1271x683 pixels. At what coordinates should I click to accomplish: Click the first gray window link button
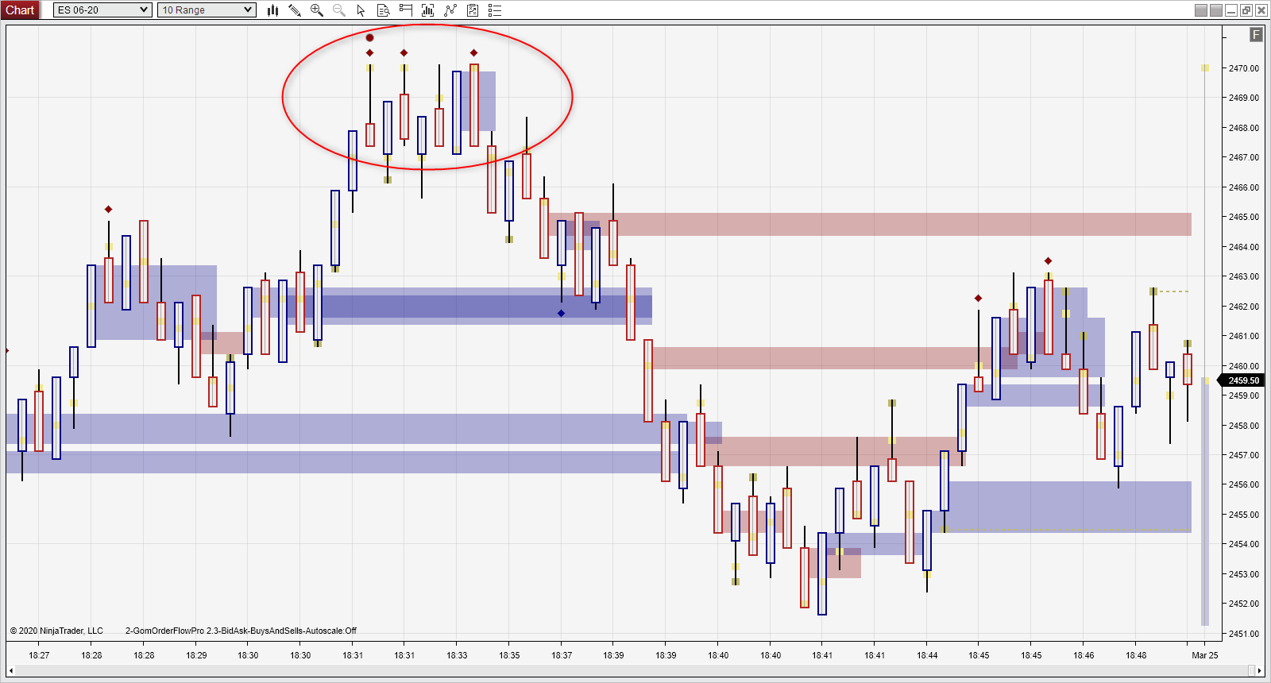(1201, 10)
